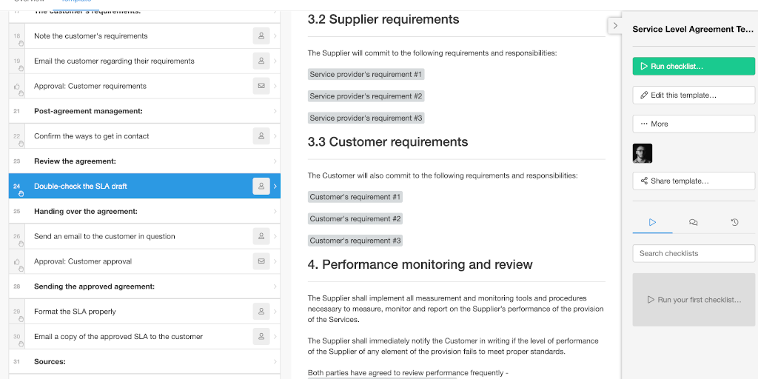Select Post-agreement management heading
The image size is (758, 379).
tap(144, 111)
